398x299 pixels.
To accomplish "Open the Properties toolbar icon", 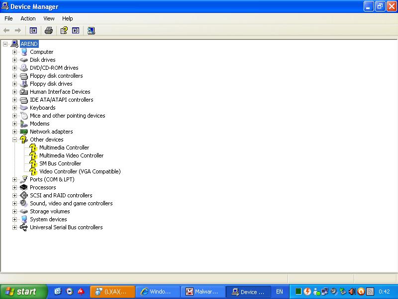I will tap(64, 30).
